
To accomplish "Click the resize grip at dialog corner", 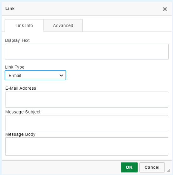I will pos(168,170).
